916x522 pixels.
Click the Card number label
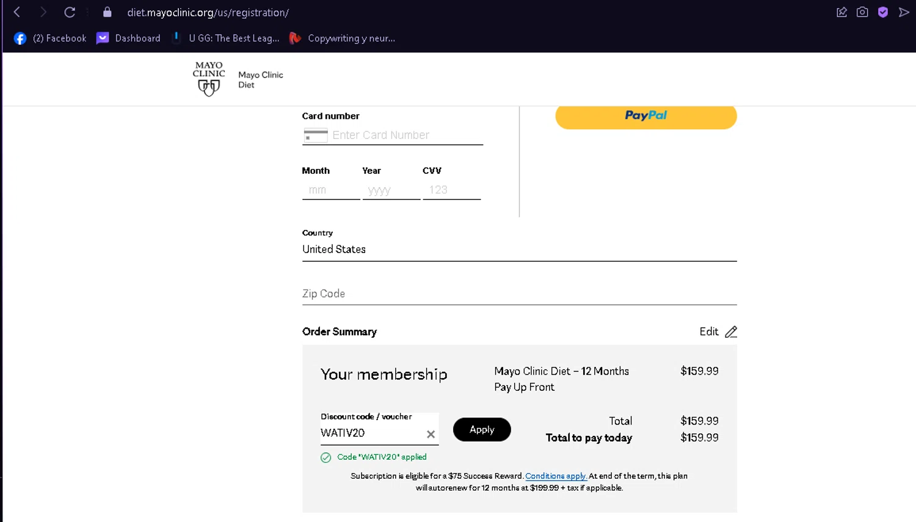click(330, 116)
